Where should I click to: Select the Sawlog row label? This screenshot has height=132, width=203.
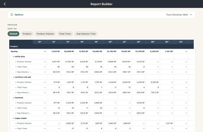tap(14, 51)
